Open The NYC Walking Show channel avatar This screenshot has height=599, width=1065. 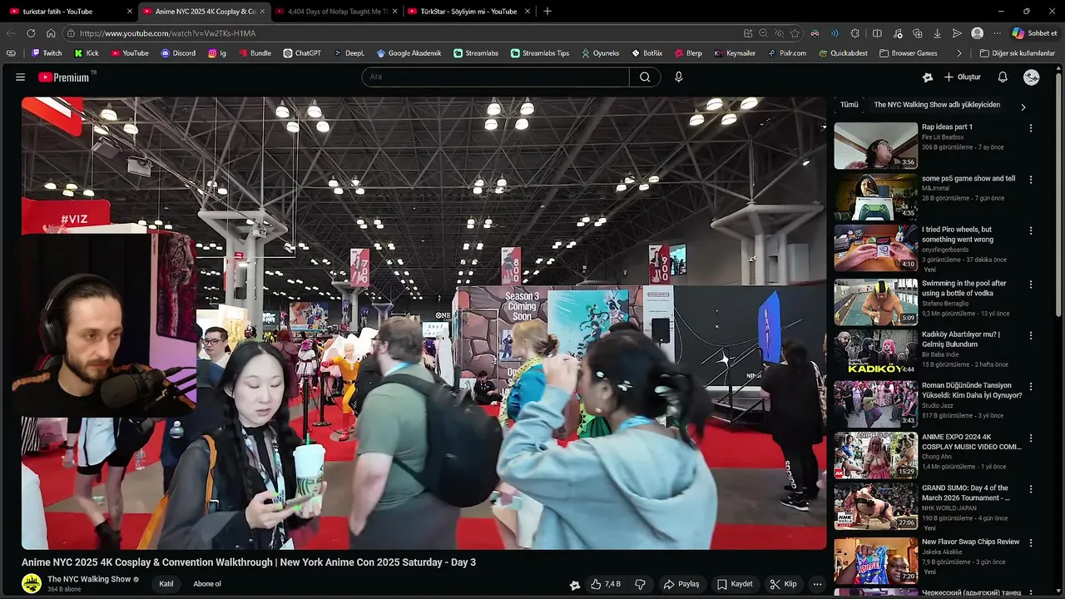(32, 583)
